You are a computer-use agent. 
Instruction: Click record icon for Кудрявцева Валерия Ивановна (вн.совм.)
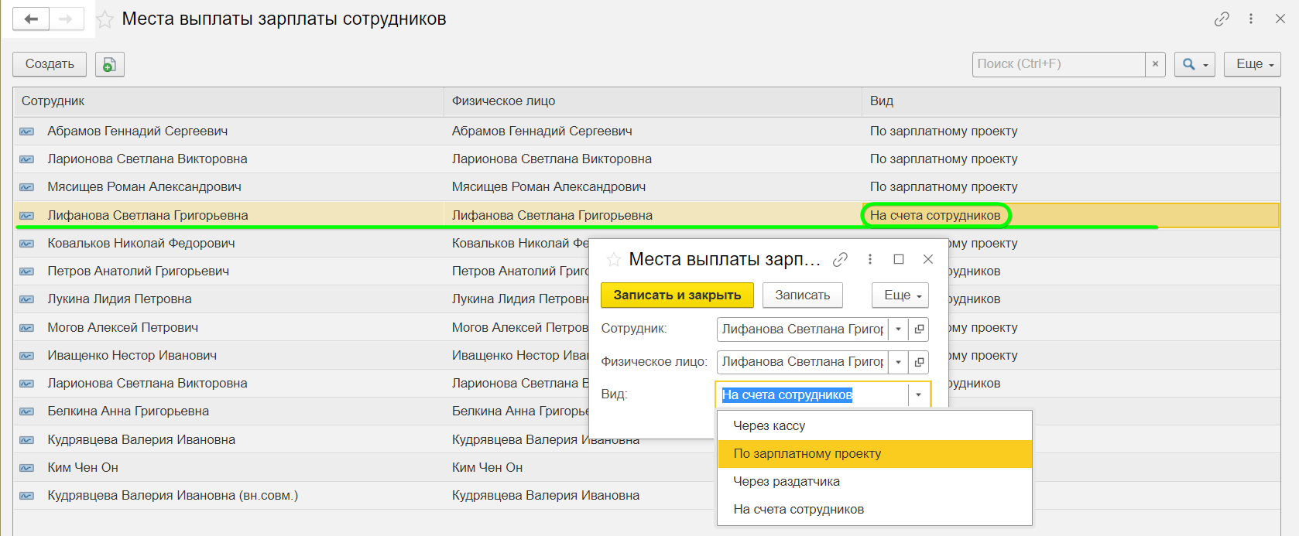tap(27, 496)
